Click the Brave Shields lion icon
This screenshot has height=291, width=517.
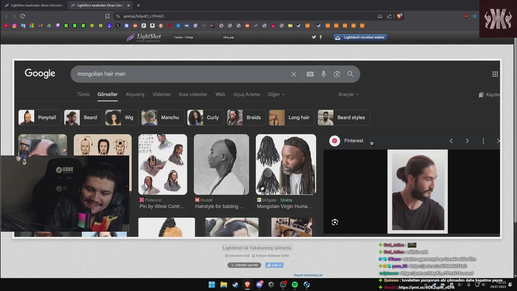point(399,16)
